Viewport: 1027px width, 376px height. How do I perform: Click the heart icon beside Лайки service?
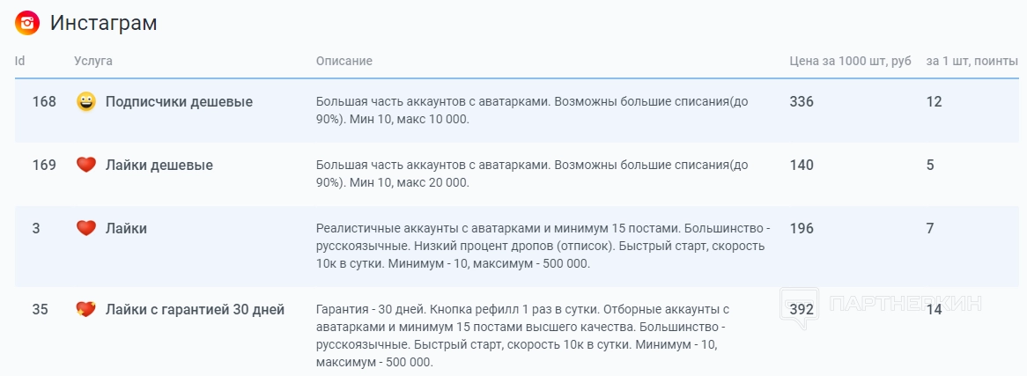click(x=85, y=228)
